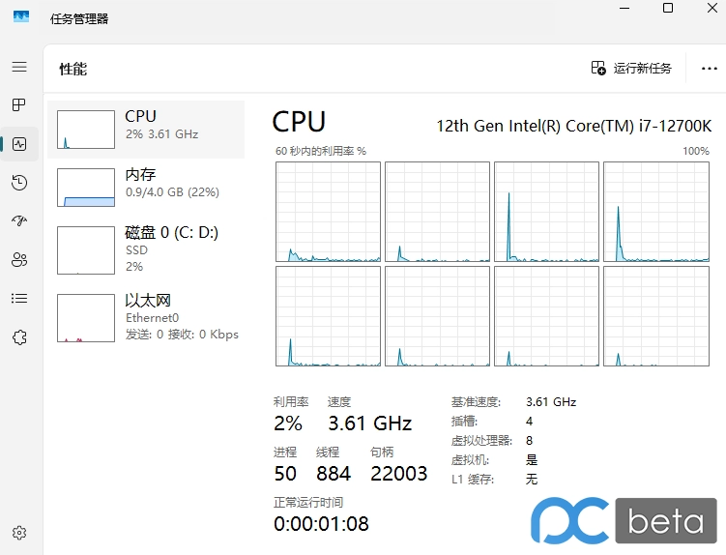Image resolution: width=726 pixels, height=555 pixels.
Task: Click the 以太网 mini graph thumbnail
Action: pyautogui.click(x=86, y=318)
